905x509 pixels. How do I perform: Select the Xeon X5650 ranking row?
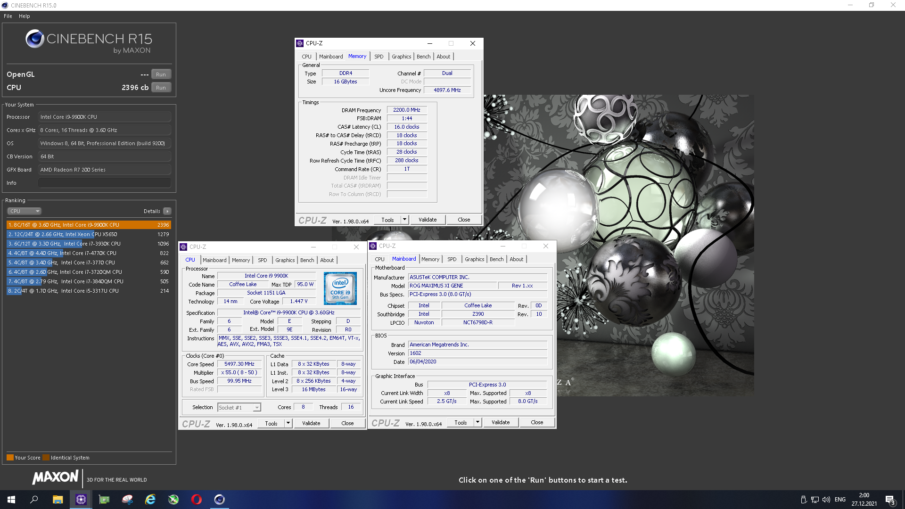point(89,234)
